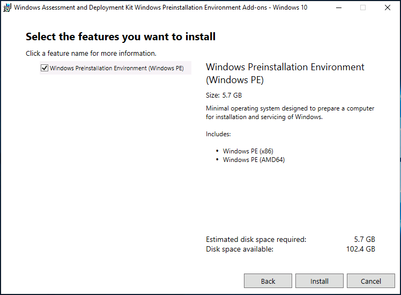Click the 'Minimal operating system designed' description text
401x295 pixels.
[290, 113]
